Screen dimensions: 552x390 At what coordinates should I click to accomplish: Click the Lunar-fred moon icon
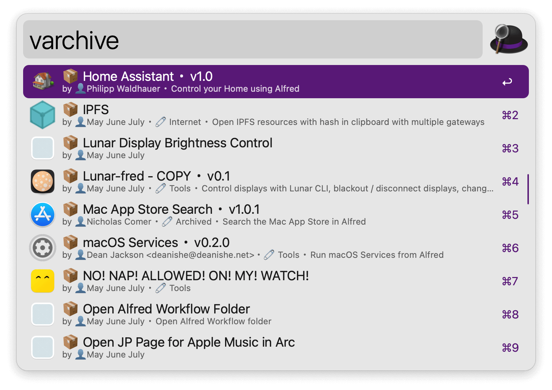(43, 181)
